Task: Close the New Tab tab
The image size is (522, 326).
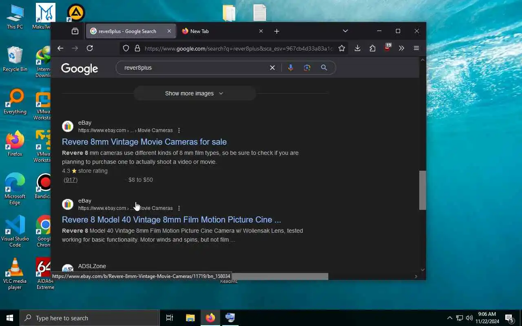Action: tap(261, 31)
